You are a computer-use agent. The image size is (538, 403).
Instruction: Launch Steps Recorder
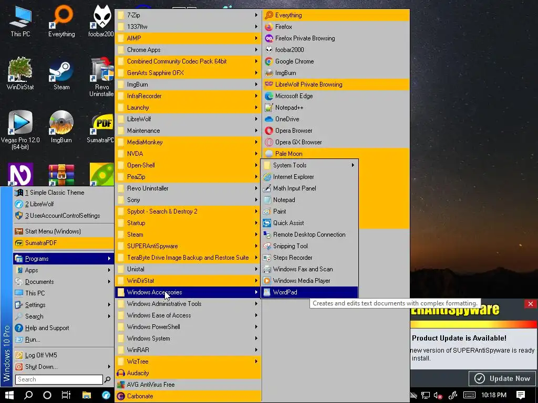coord(309,258)
